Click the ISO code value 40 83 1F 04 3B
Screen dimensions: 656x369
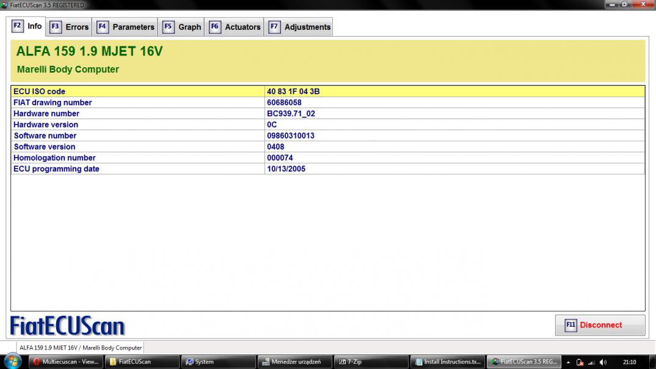(293, 91)
